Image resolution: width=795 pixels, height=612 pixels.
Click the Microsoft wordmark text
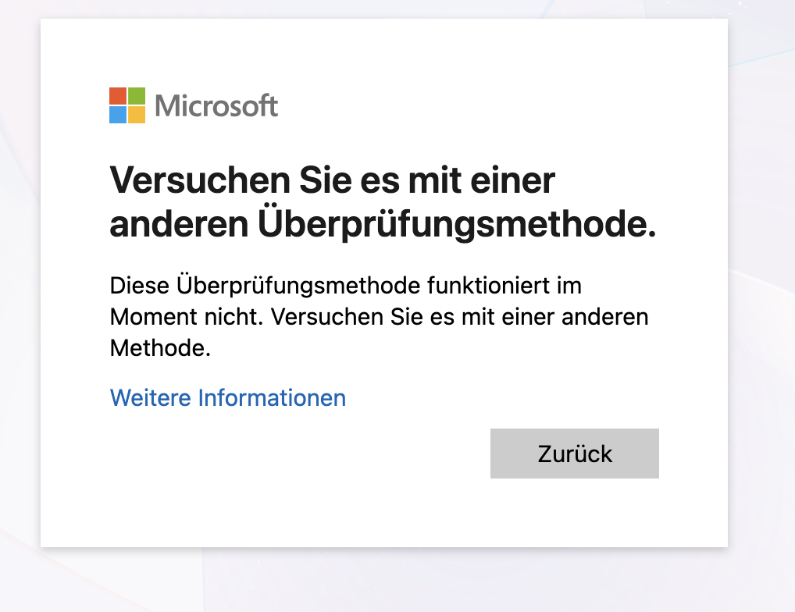click(x=216, y=105)
